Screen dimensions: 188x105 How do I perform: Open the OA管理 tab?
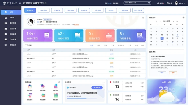click(x=111, y=10)
